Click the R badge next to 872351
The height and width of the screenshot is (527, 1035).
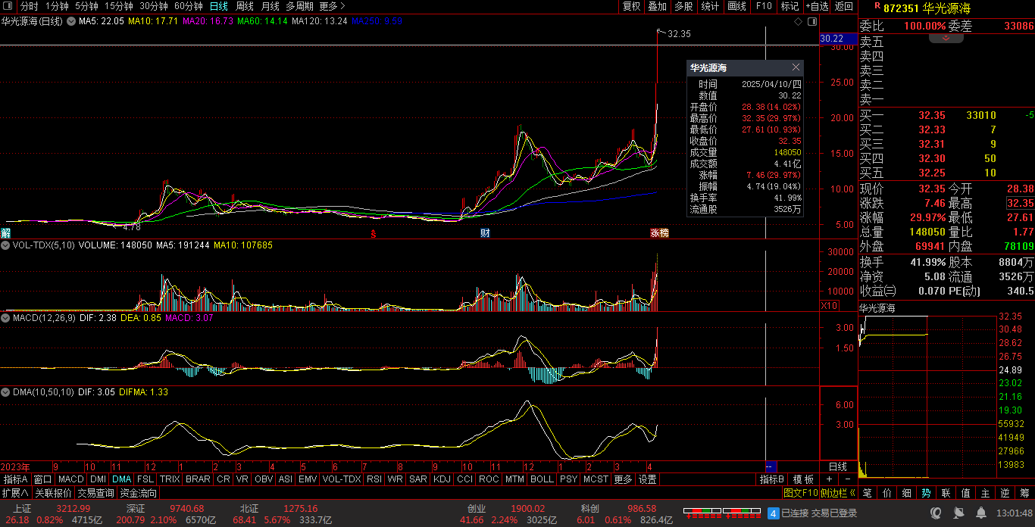point(877,6)
